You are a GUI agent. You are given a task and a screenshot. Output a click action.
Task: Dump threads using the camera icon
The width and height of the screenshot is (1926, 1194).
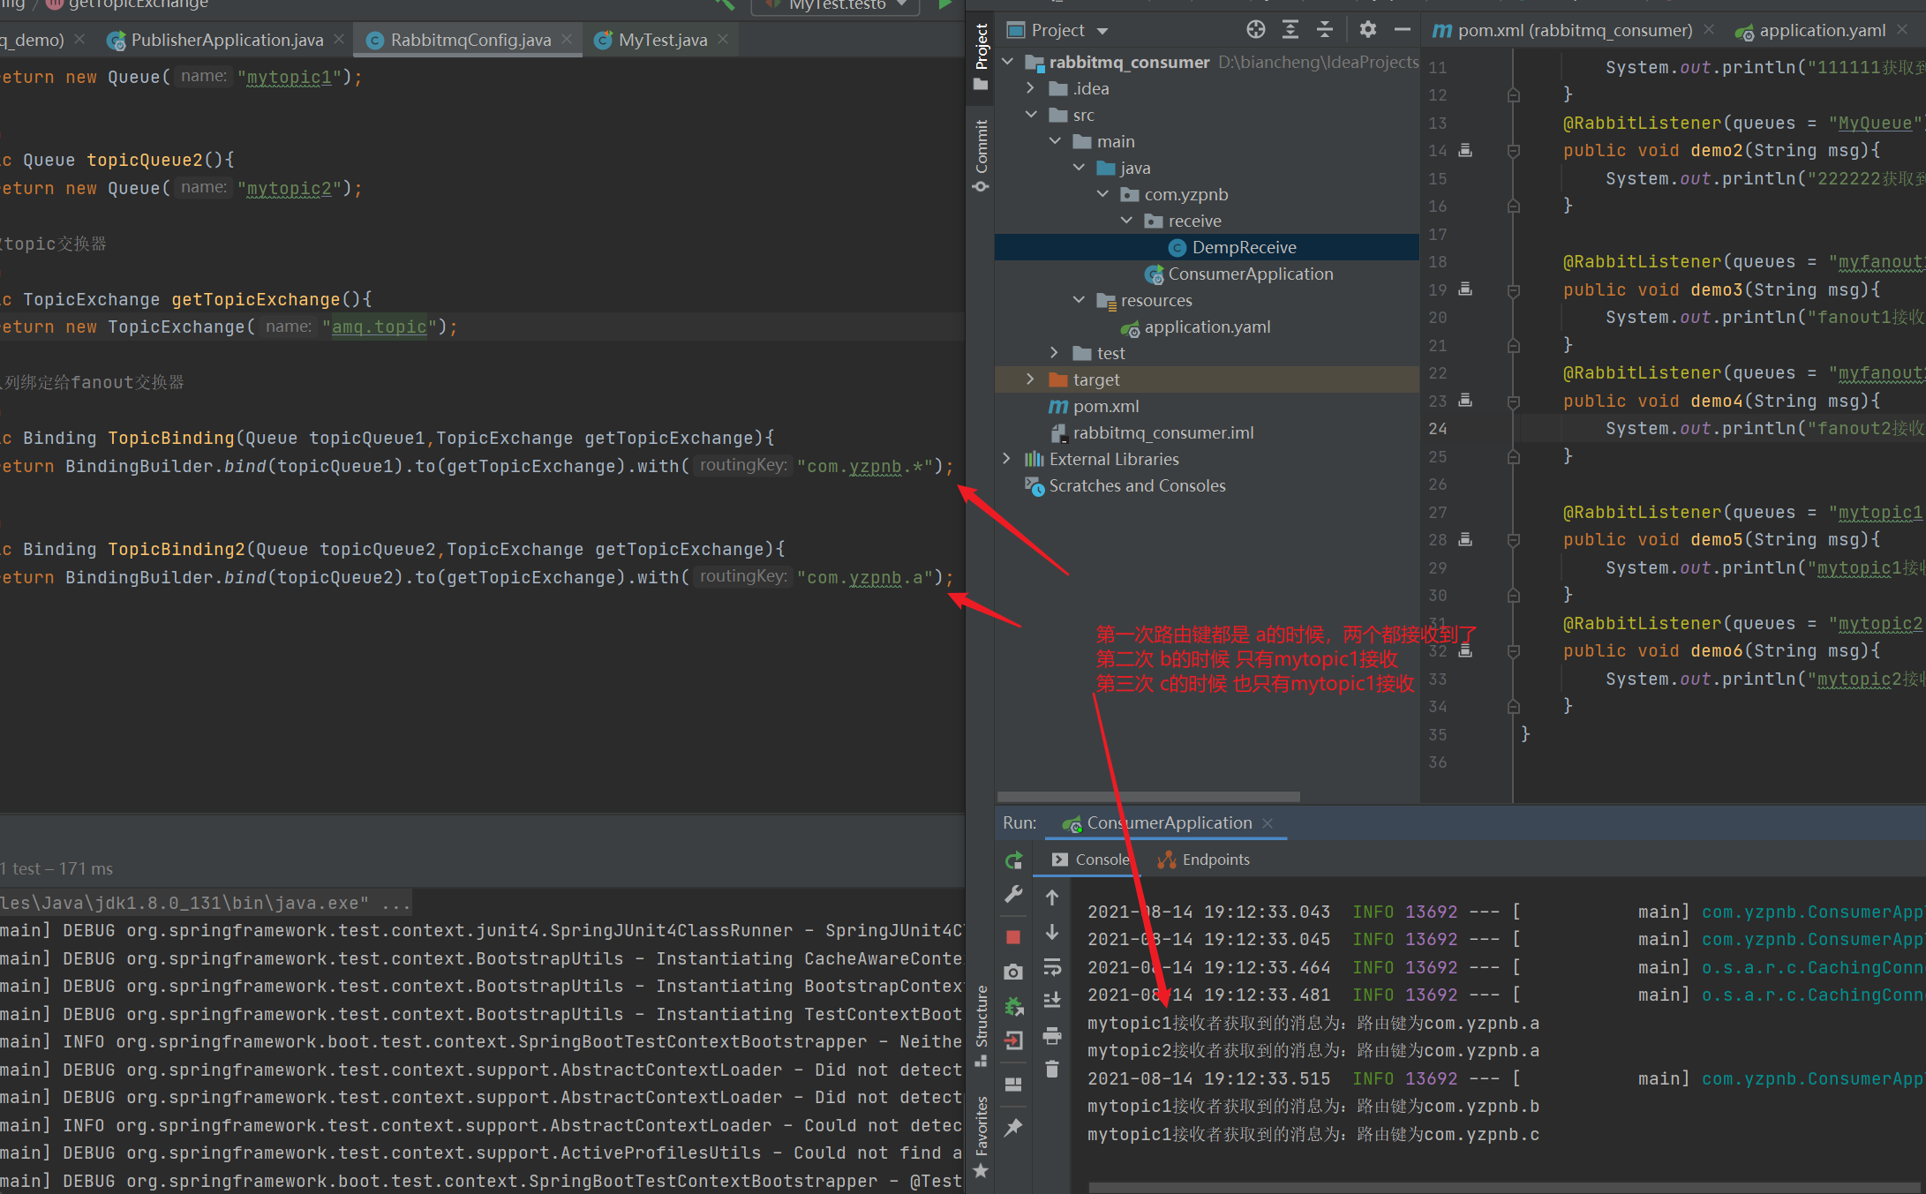[1013, 972]
